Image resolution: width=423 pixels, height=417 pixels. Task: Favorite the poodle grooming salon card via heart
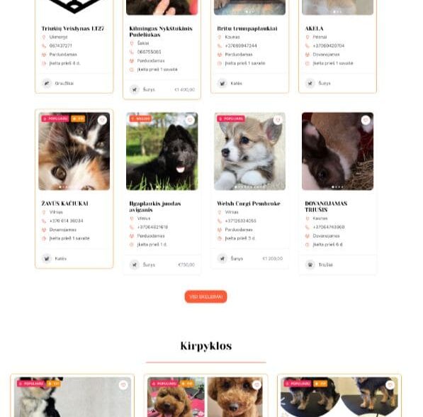(x=256, y=384)
